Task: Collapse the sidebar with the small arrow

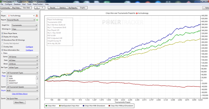Action: [x=1, y=12]
